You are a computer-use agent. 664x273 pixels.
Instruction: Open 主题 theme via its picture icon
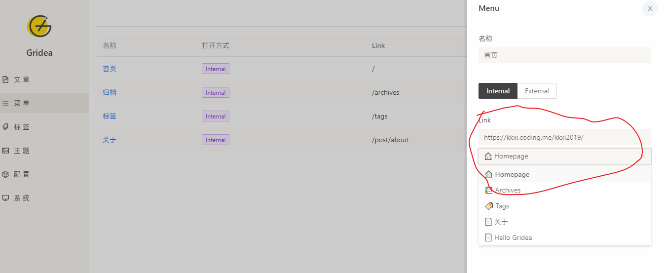pos(5,151)
